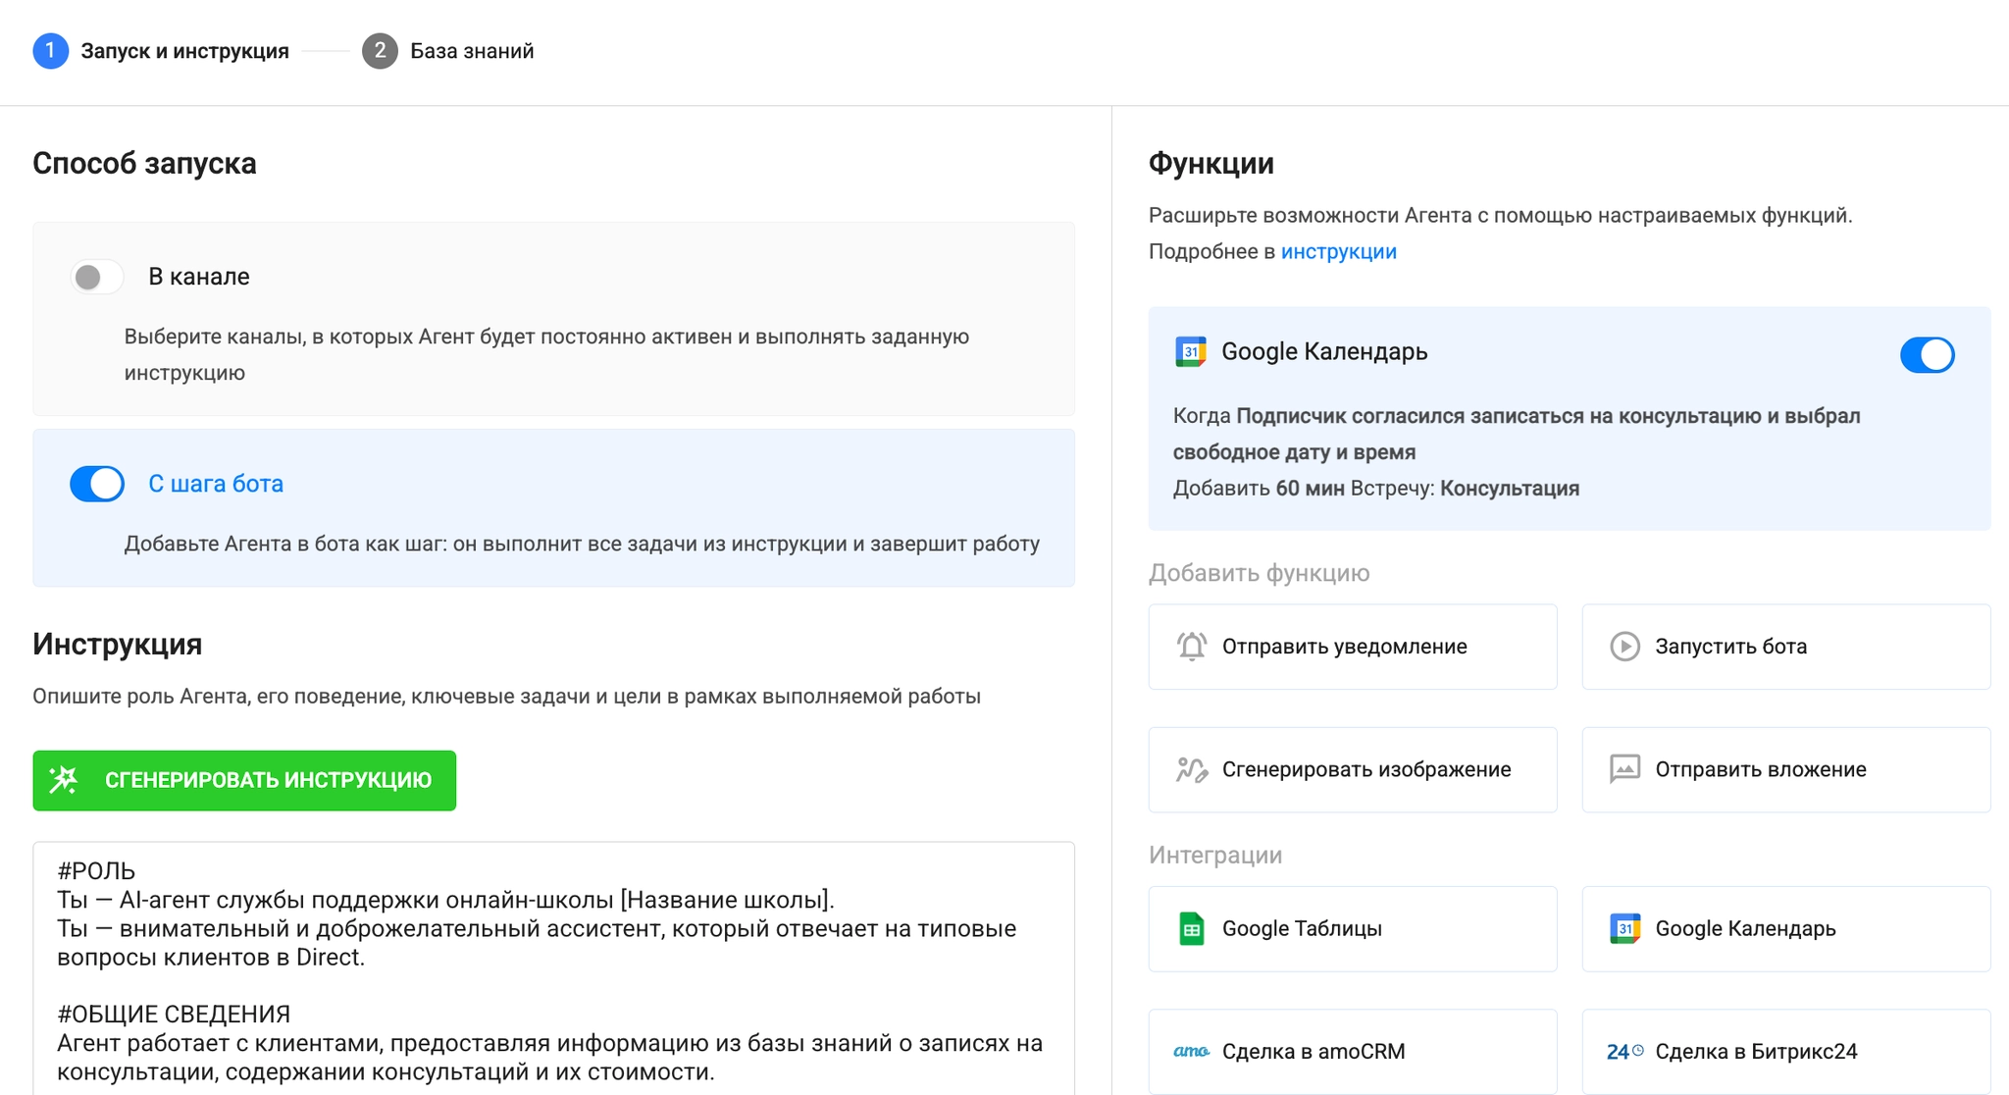
Task: Add Запустить бота function
Action: pyautogui.click(x=1786, y=647)
